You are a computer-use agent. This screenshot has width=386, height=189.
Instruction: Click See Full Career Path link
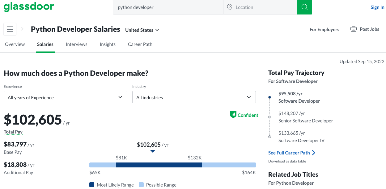[289, 153]
